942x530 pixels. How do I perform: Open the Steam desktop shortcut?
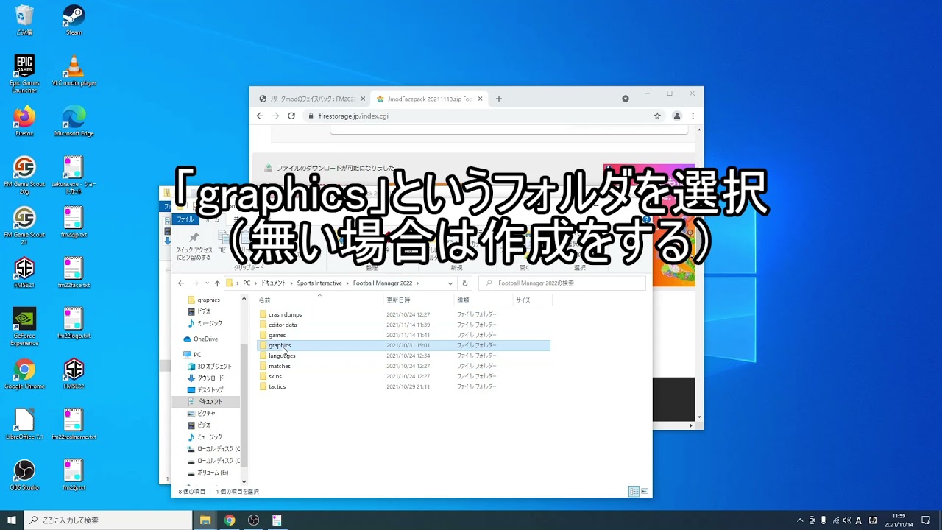(74, 20)
